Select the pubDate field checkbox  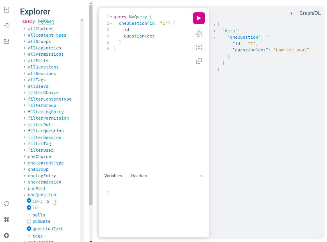tap(29, 221)
